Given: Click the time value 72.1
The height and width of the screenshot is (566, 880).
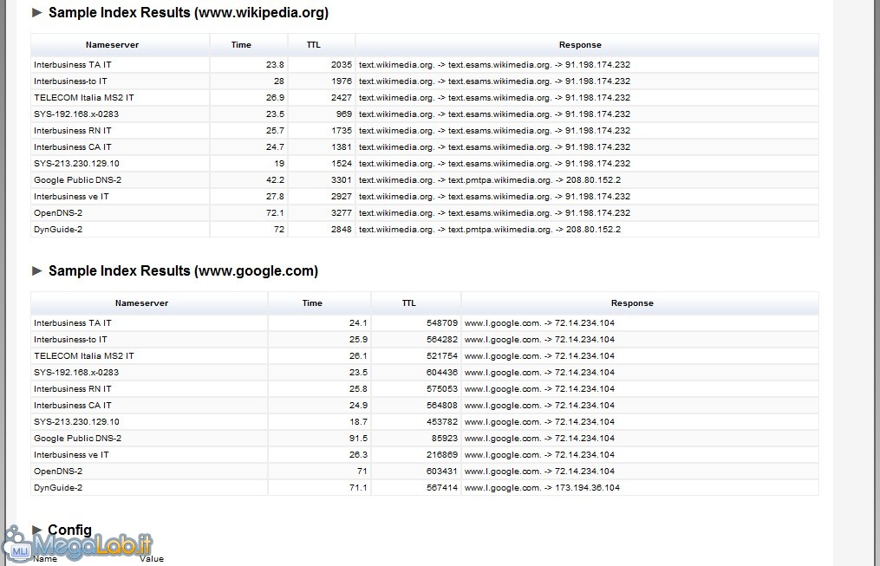Looking at the screenshot, I should 275,213.
